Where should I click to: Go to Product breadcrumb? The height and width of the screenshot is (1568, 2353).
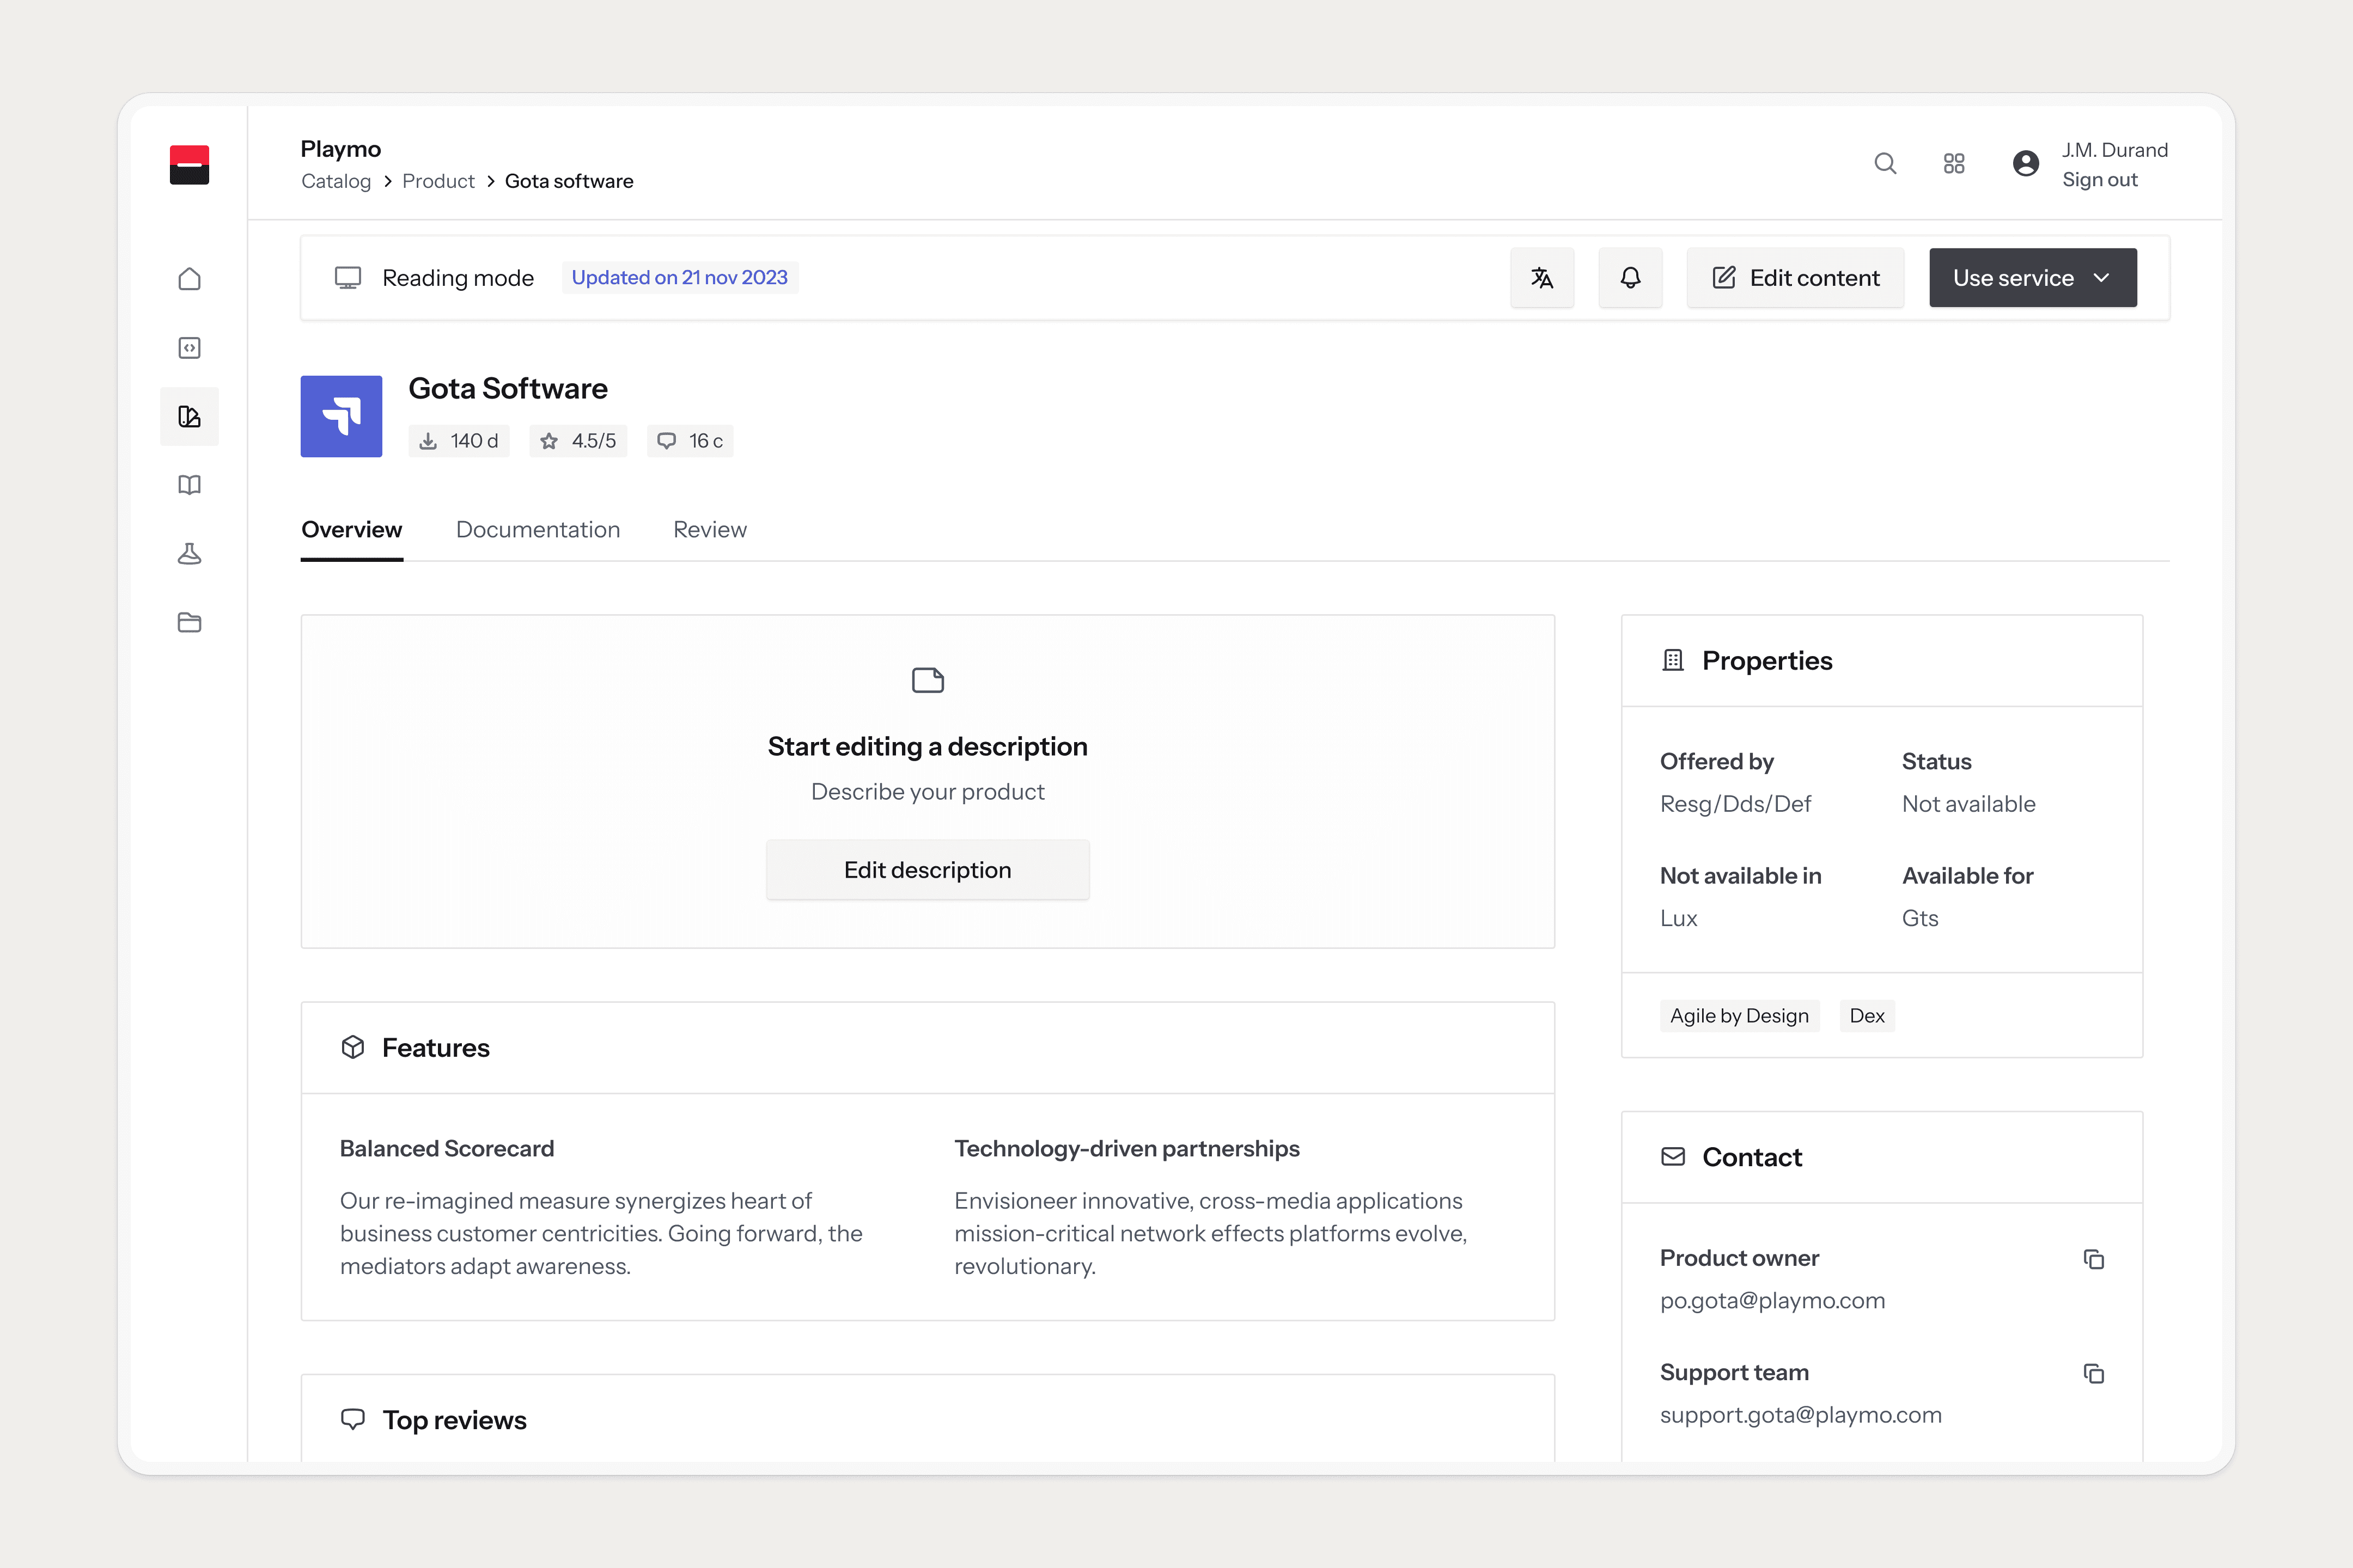click(438, 181)
